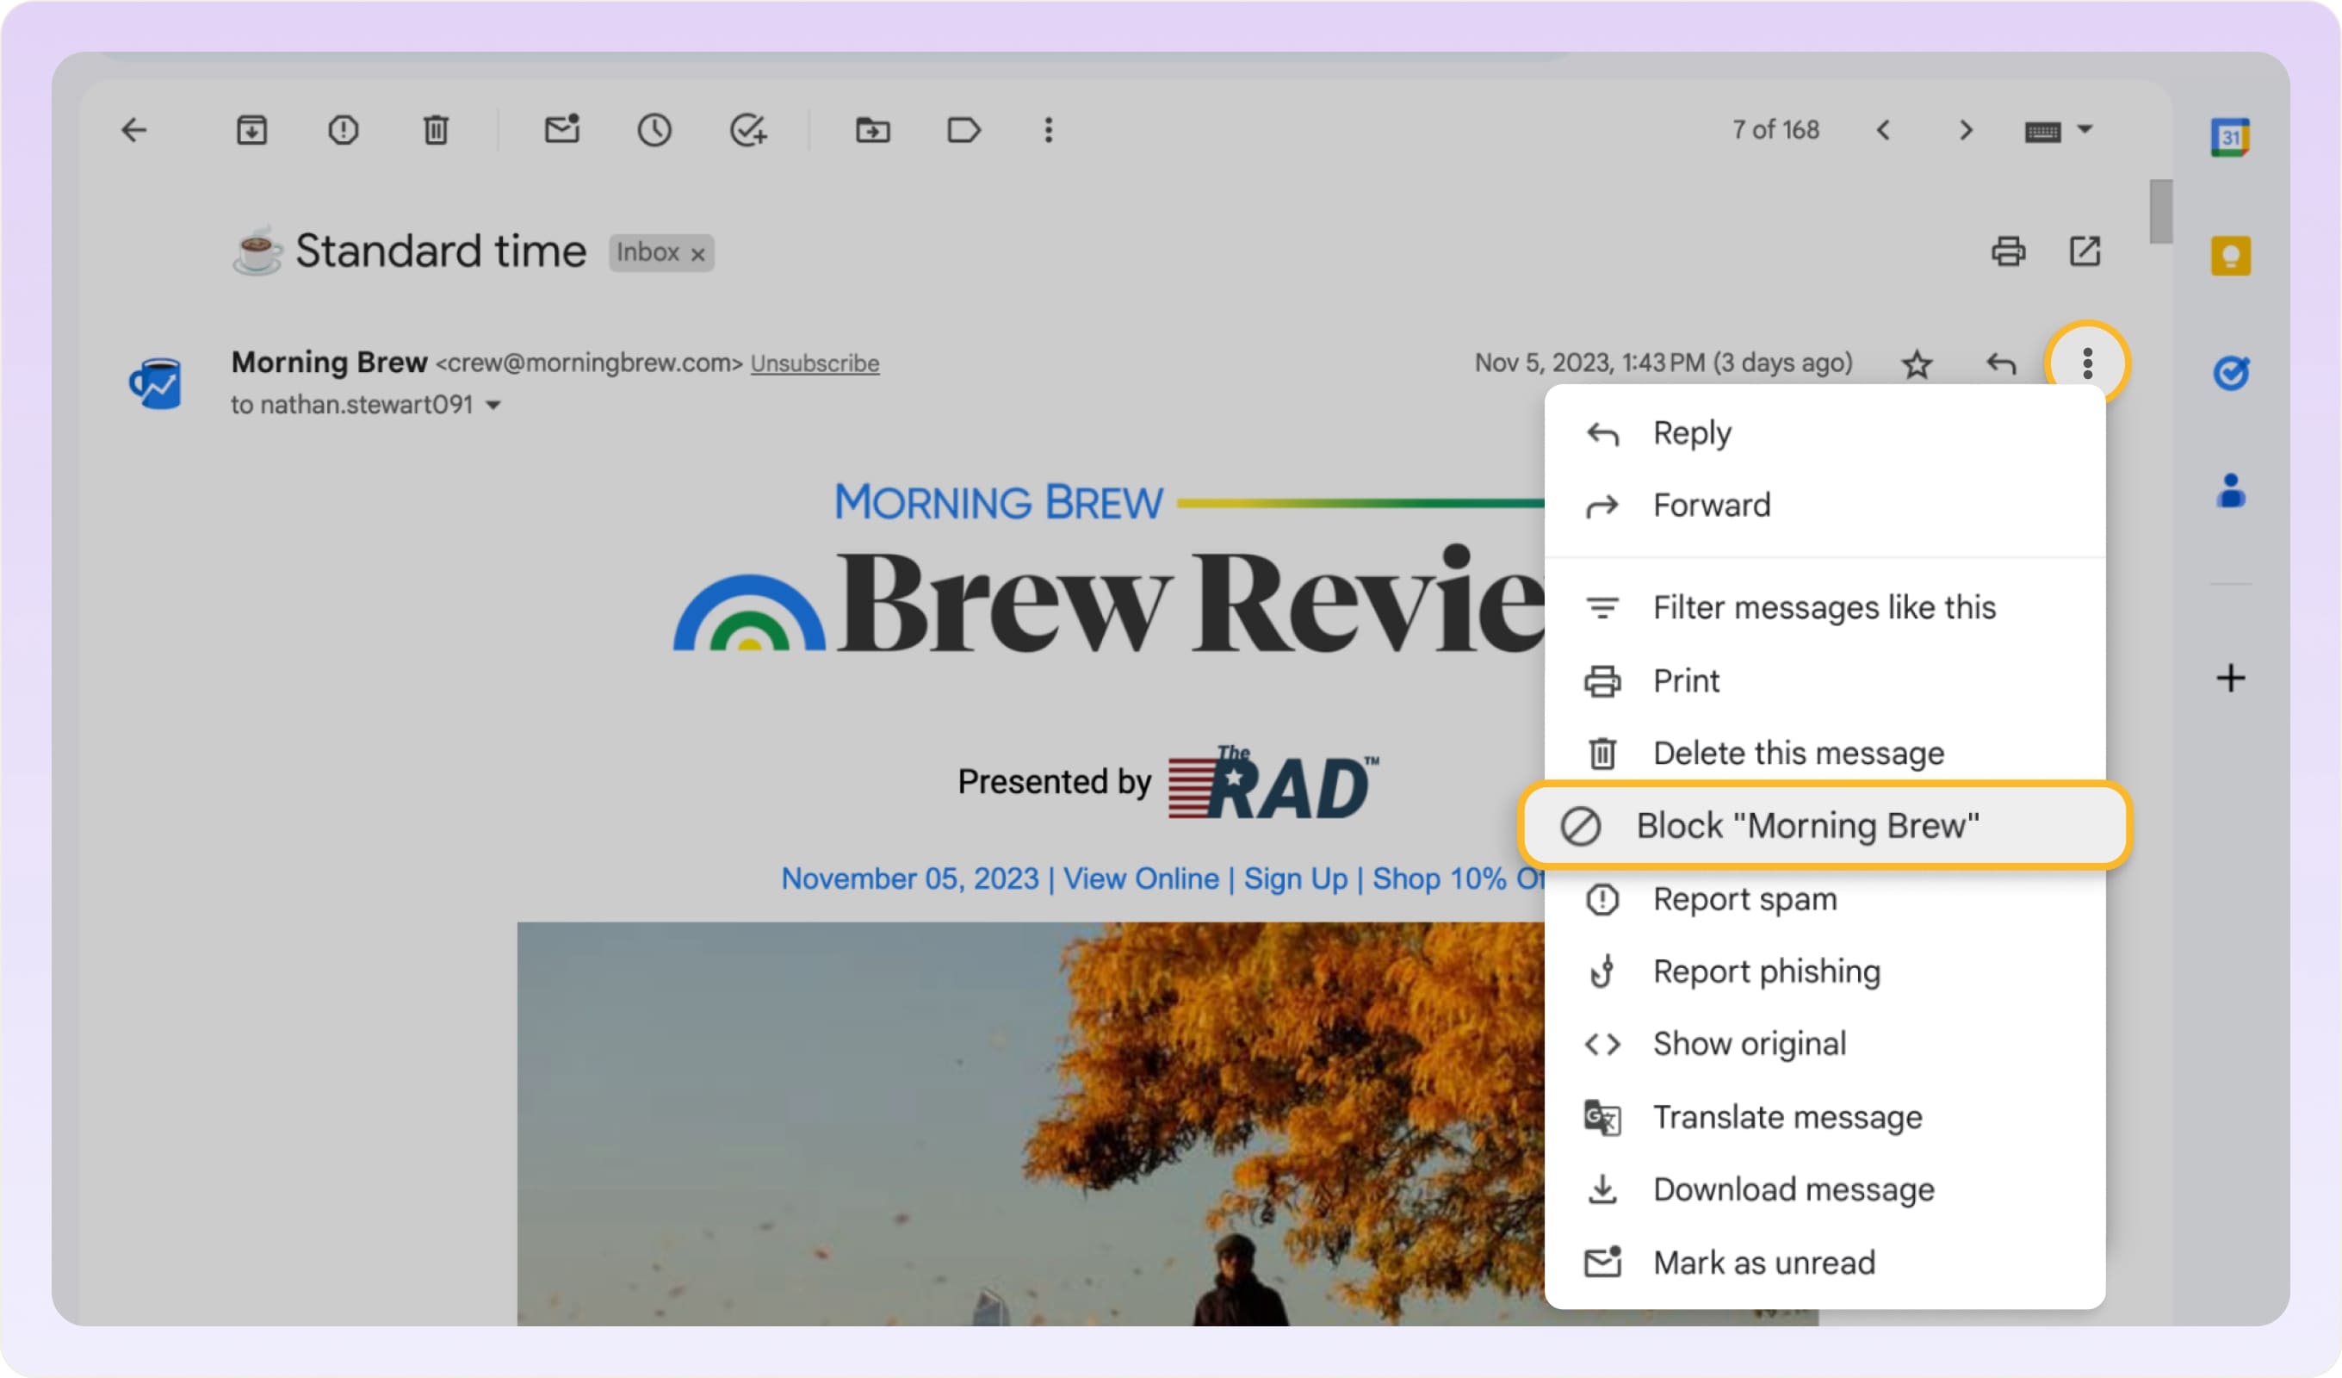Image resolution: width=2342 pixels, height=1378 pixels.
Task: Star the Morning Brew message
Action: pos(1918,363)
